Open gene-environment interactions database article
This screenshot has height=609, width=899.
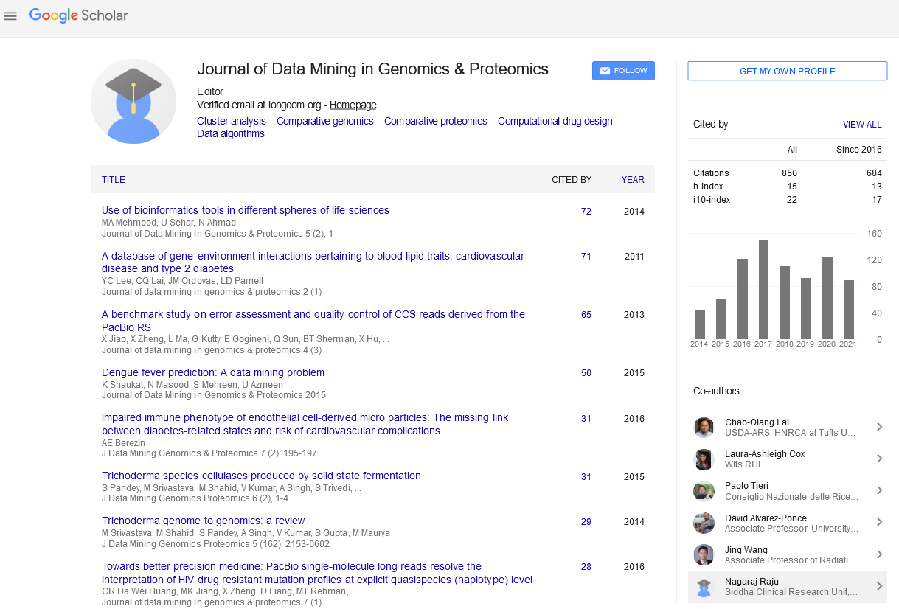(313, 262)
